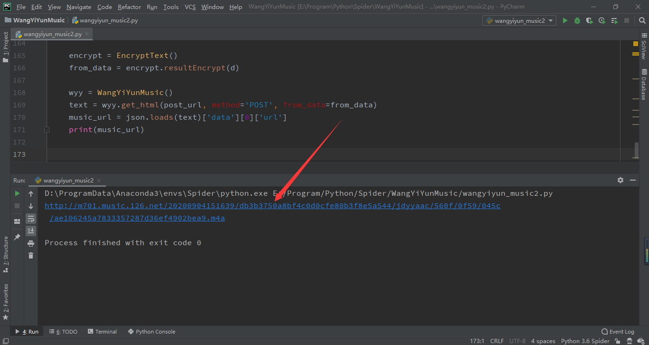Run with Coverage icon in toolbar
Image resolution: width=649 pixels, height=345 pixels.
(x=590, y=20)
